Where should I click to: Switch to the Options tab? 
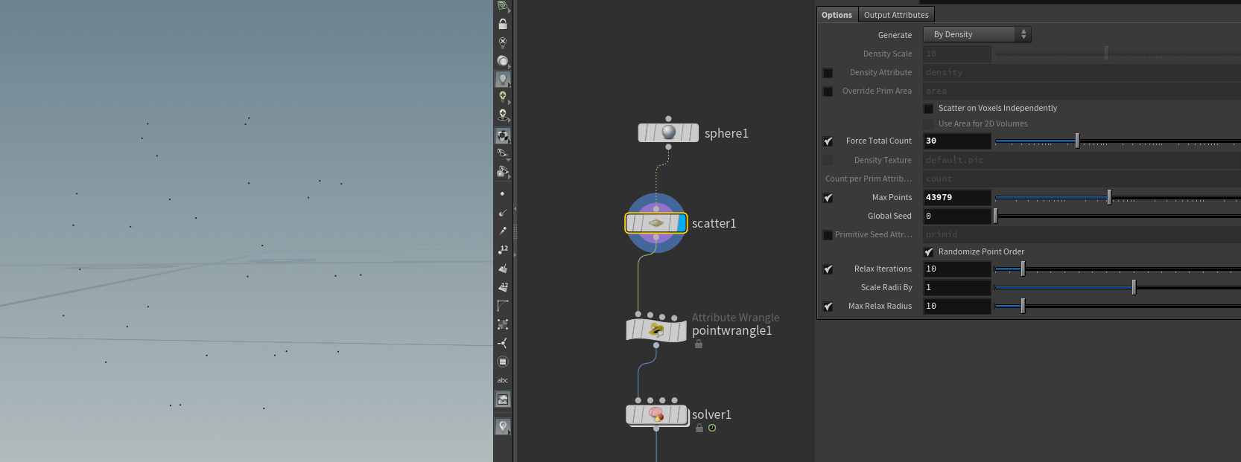(837, 15)
